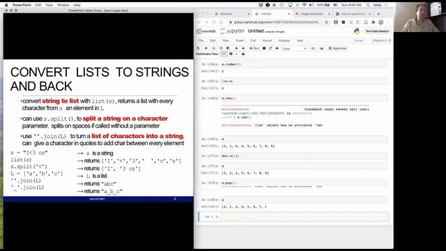Move the selected cell up

click(x=236, y=48)
